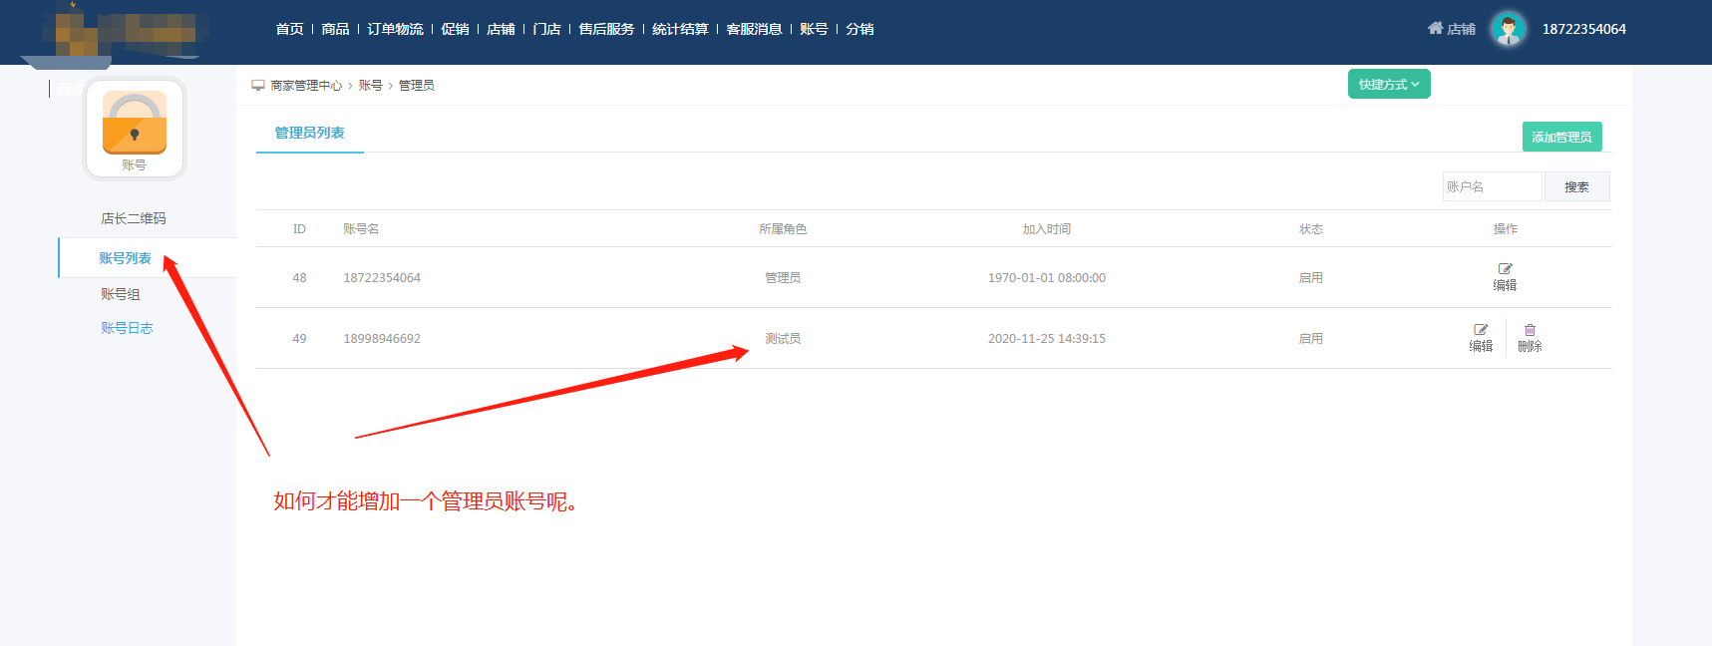Click the user avatar in header

click(x=1508, y=29)
